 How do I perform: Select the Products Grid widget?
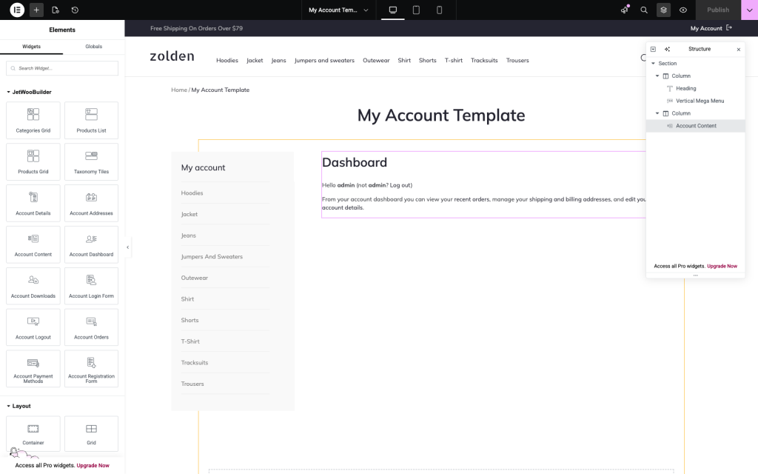point(33,161)
